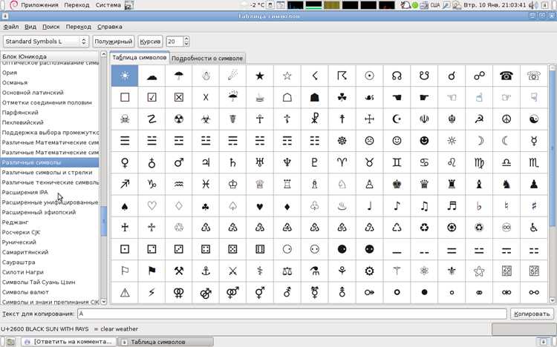Select the scales symbol

point(287,271)
